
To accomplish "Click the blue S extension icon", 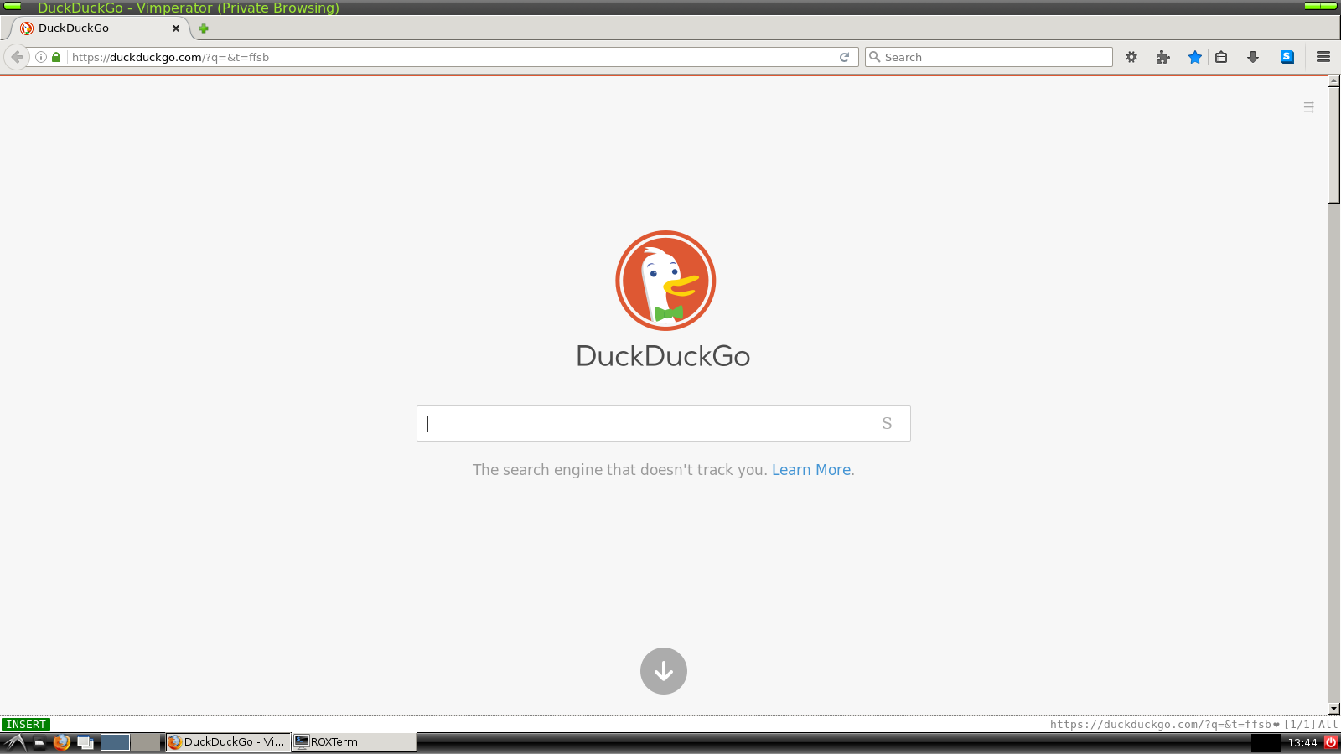I will [1287, 57].
